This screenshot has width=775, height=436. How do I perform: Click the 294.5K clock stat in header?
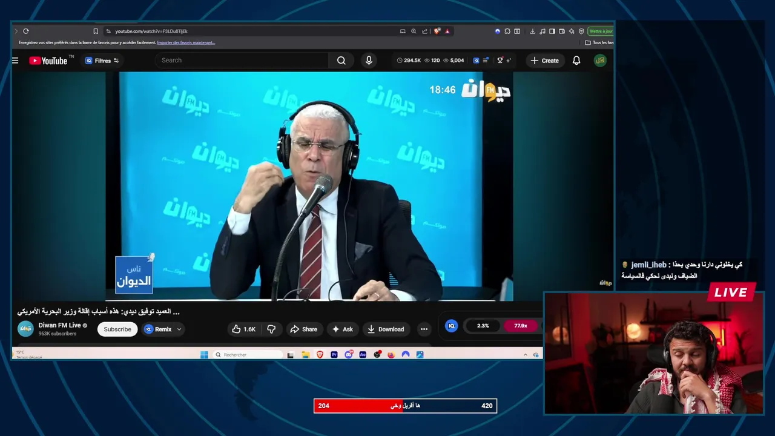409,61
